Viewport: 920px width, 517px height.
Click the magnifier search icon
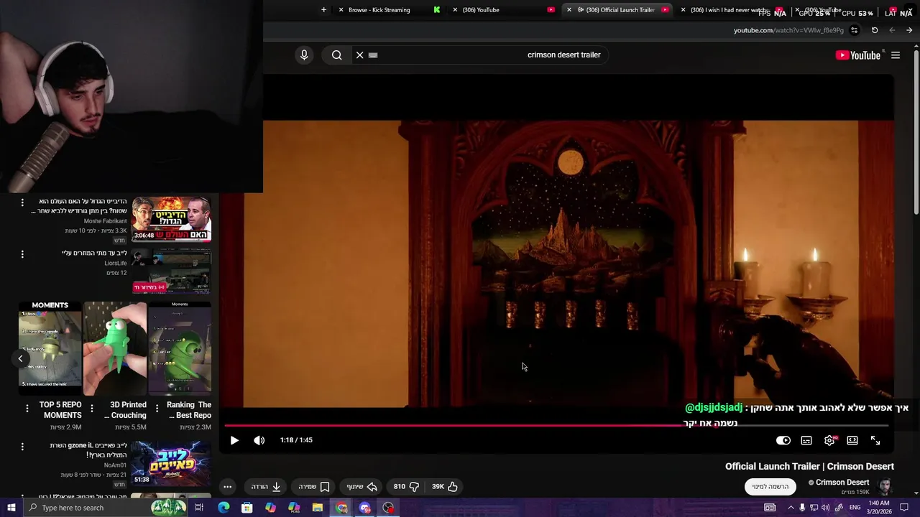(336, 55)
